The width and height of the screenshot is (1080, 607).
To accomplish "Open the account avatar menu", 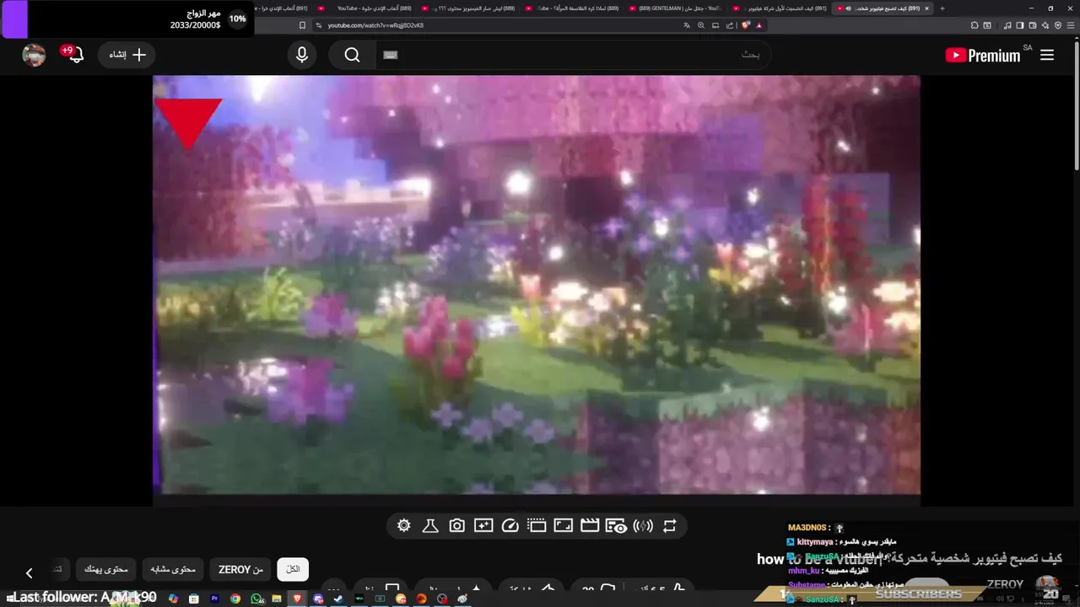I will pyautogui.click(x=34, y=55).
